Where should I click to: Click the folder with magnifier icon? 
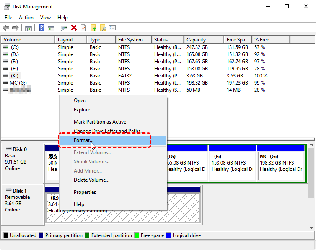[x=103, y=28]
